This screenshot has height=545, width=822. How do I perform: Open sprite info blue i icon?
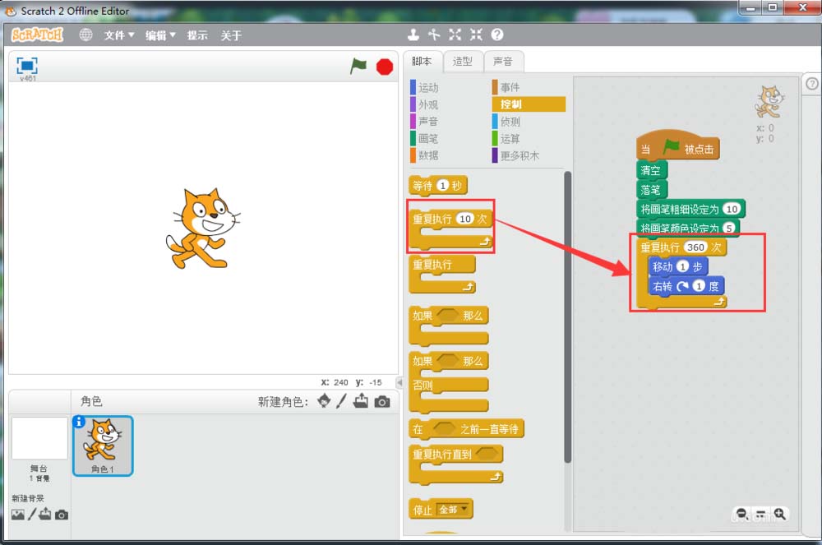pos(79,422)
